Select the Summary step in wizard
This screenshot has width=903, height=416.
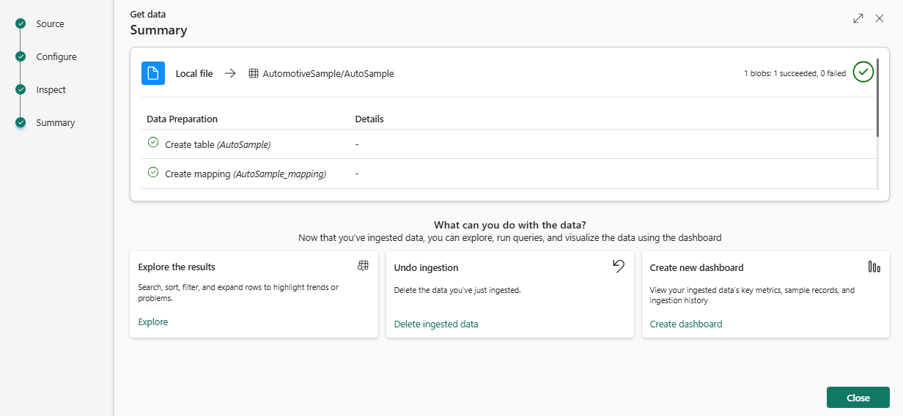click(55, 123)
